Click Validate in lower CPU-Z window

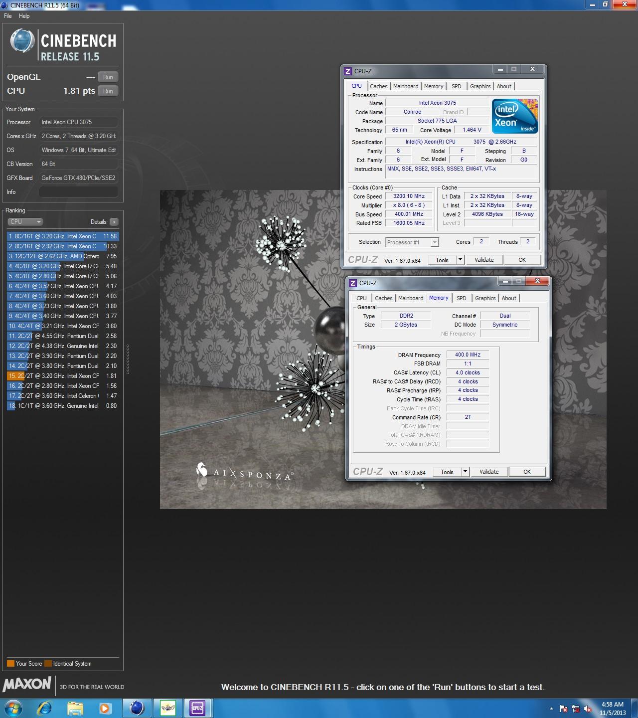coord(489,472)
